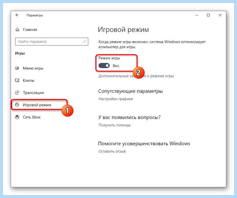
Task: Open Настройки графики link
Action: [116, 99]
